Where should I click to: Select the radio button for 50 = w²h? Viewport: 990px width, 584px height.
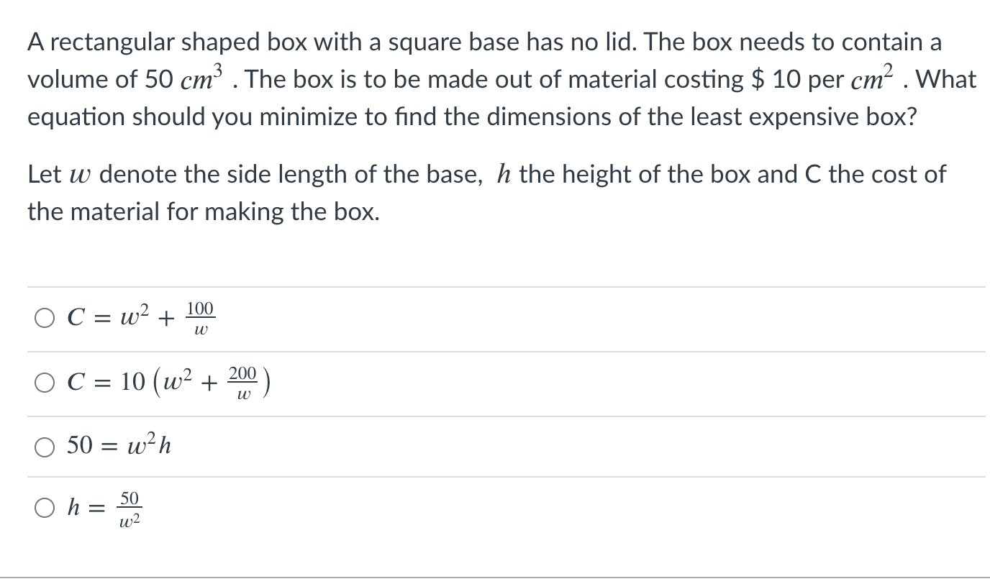pyautogui.click(x=45, y=447)
